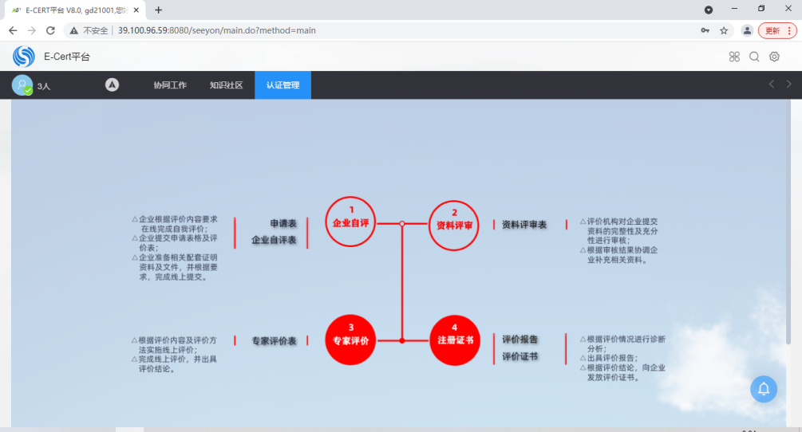This screenshot has height=432, width=802.
Task: Bookmark this page with star icon
Action: [724, 30]
